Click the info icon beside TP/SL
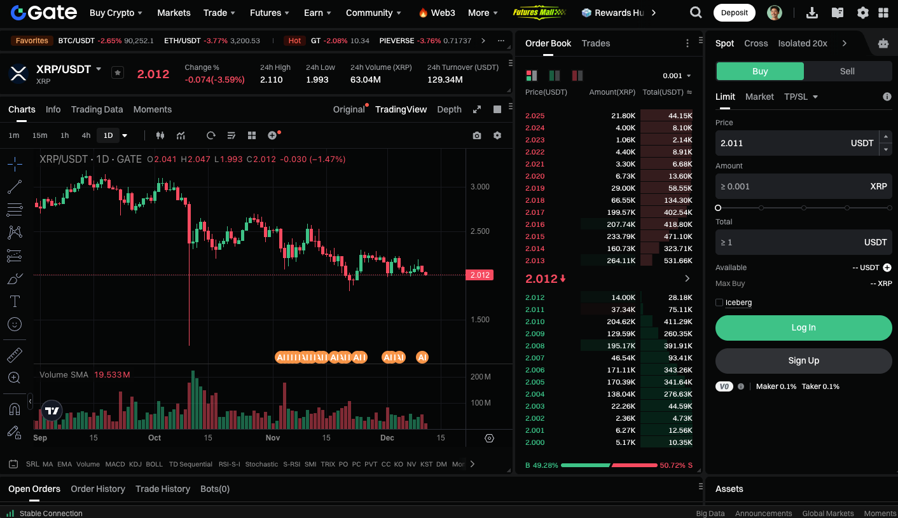 [x=887, y=97]
